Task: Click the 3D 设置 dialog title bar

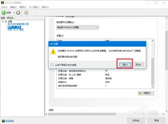Action: point(97,44)
